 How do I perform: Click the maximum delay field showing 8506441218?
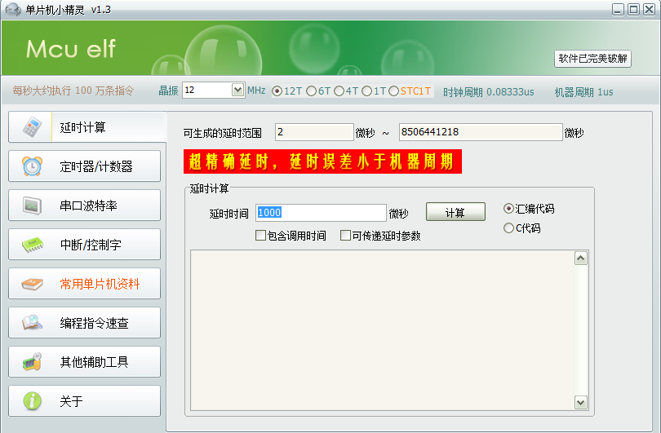[x=481, y=132]
